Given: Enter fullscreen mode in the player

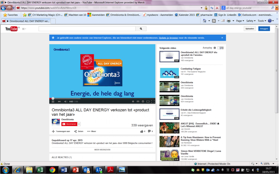Looking at the screenshot, I should [153, 101].
